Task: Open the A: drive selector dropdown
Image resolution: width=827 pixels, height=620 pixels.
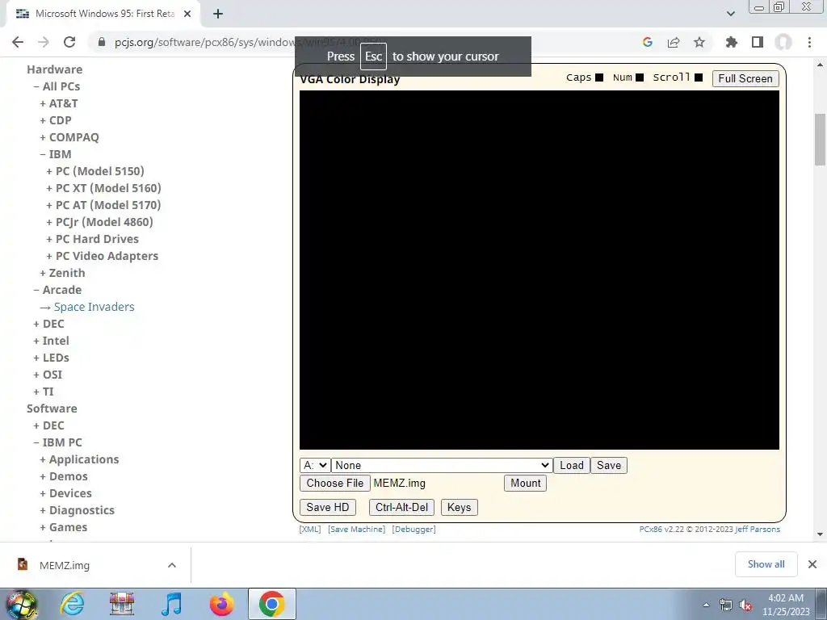Action: (315, 466)
